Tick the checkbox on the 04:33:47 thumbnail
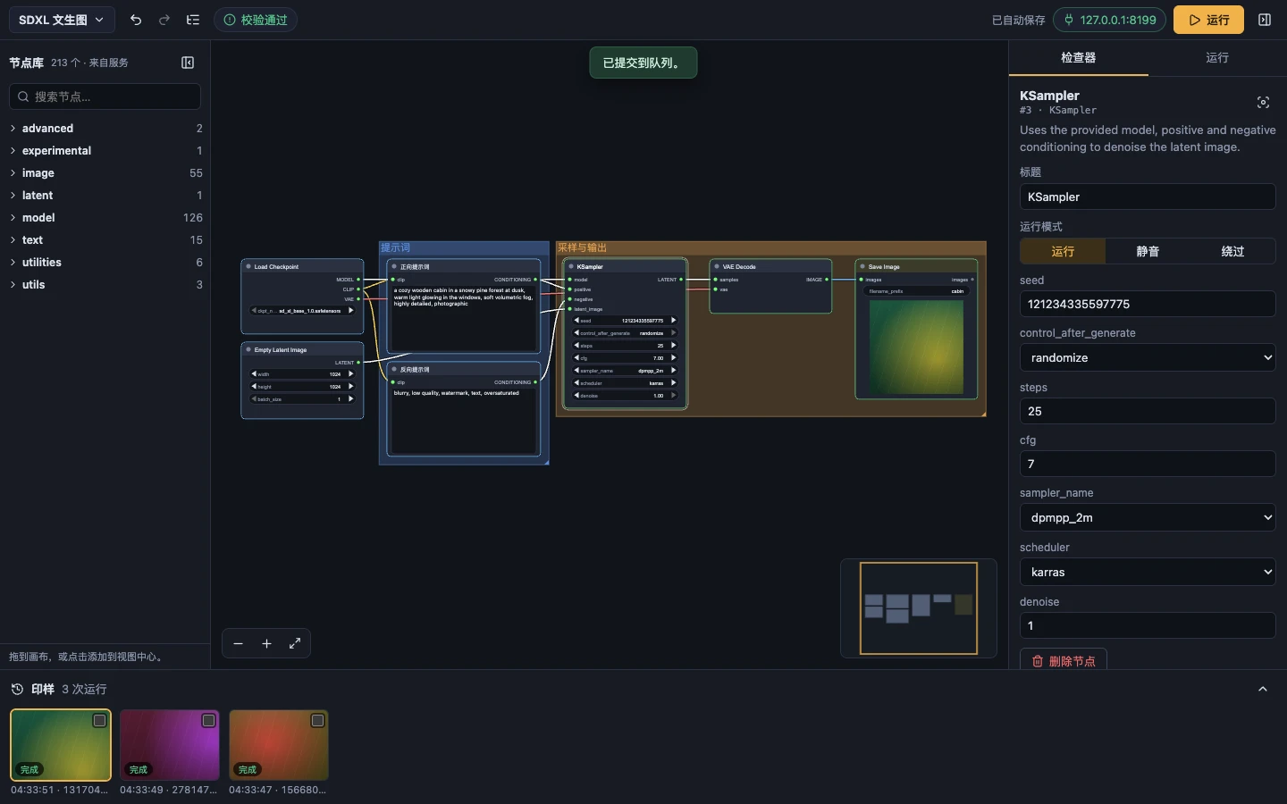Screen dimensions: 1287x804 pos(318,721)
